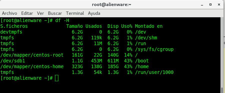Click the '22G' used value
Viewport: 225px width, 93px height.
tap(98, 55)
